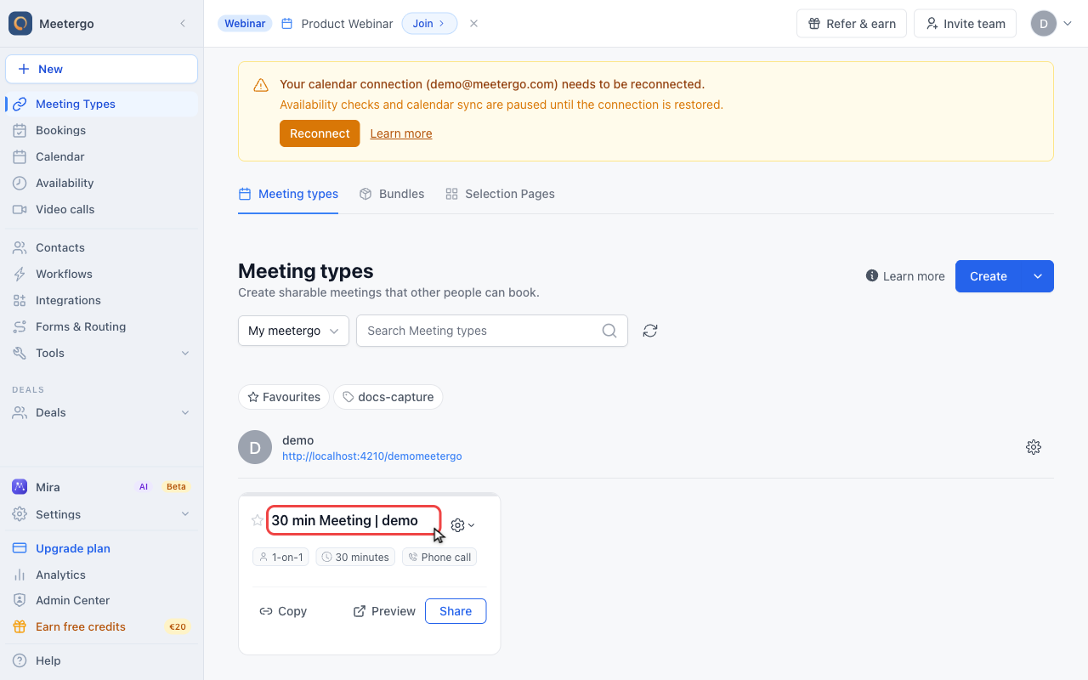Click Learn more beside Create

click(x=905, y=276)
